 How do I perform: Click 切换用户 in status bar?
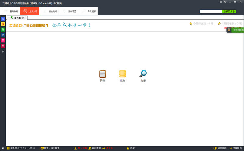click(x=235, y=148)
